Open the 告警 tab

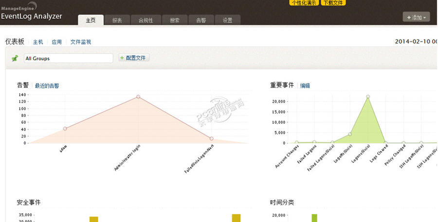[x=201, y=20]
